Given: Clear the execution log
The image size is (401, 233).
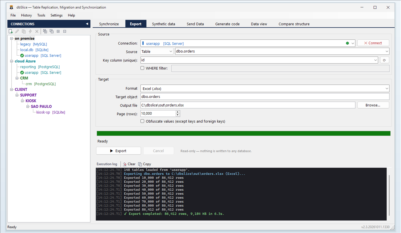Looking at the screenshot, I should click(129, 164).
